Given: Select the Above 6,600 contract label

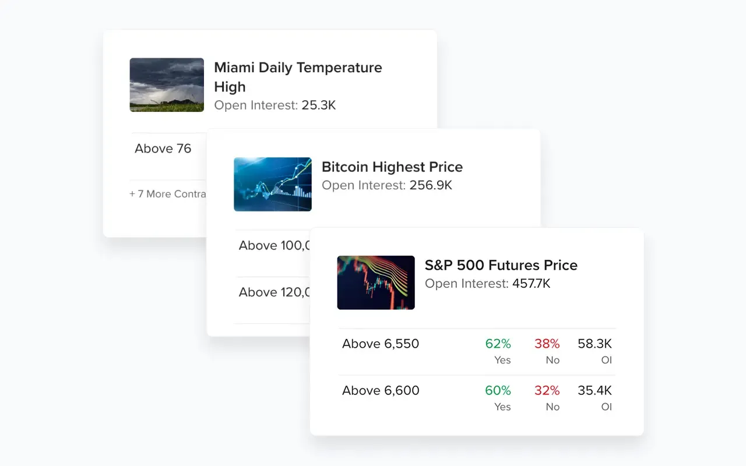Looking at the screenshot, I should 381,390.
